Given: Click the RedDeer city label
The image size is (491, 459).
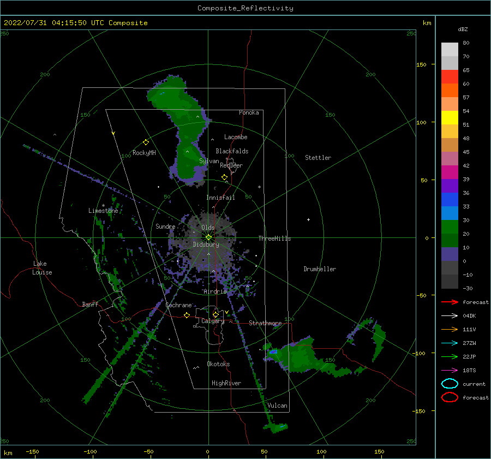Looking at the screenshot, I should pos(231,165).
